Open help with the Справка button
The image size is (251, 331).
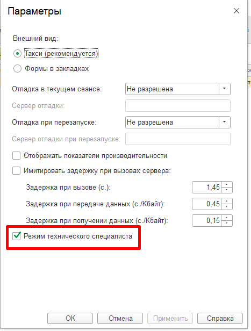click(220, 318)
